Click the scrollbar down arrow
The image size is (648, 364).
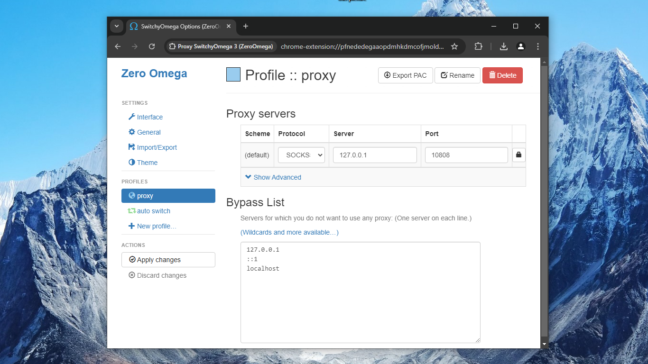click(544, 344)
